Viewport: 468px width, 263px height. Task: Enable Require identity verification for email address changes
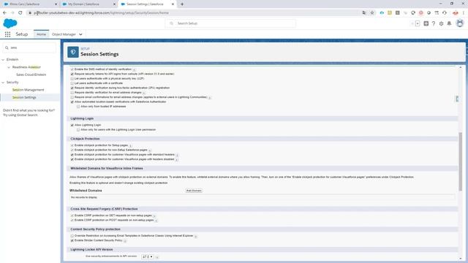click(72, 93)
